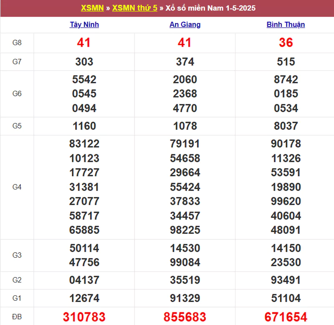Click the G4 number 37833
Screen dimensions: 334x325
coord(185,201)
